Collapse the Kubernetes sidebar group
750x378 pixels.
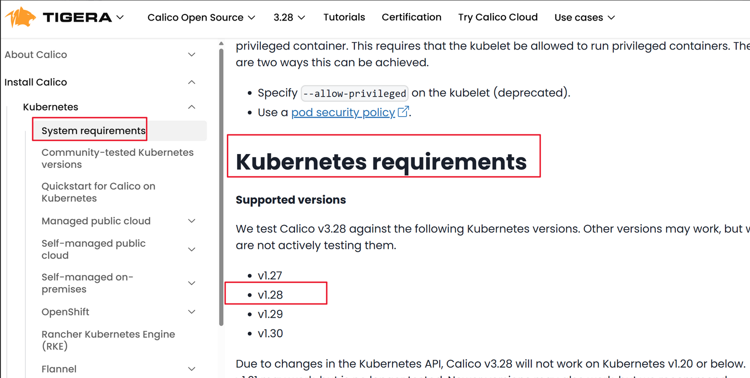point(191,107)
